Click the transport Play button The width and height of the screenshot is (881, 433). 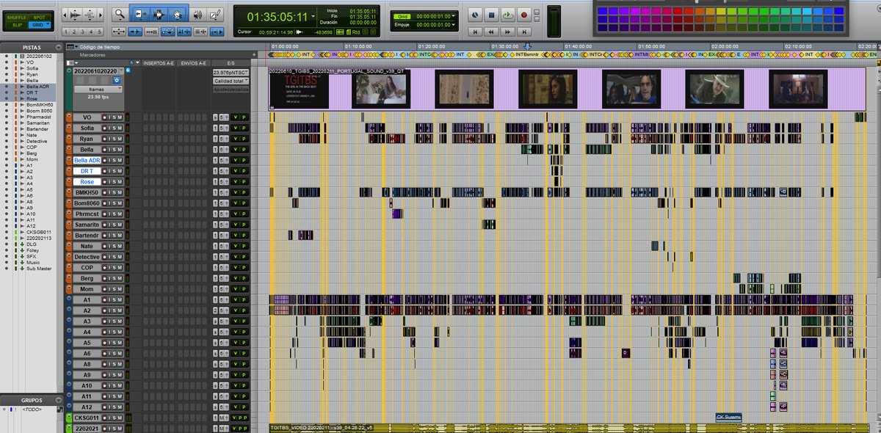click(x=508, y=15)
